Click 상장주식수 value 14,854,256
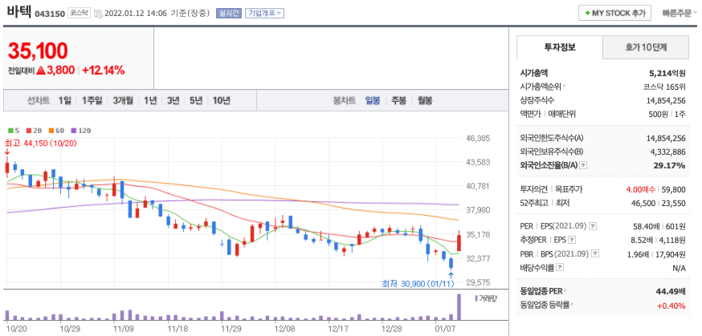The image size is (702, 336). (666, 100)
